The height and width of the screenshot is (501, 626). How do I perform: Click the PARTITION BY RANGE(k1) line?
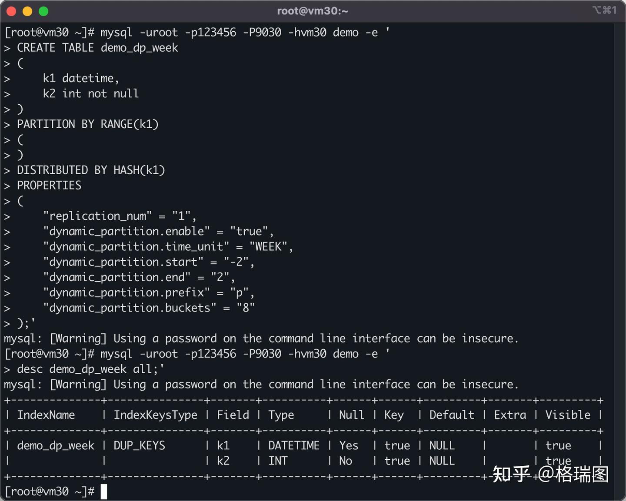(x=88, y=124)
